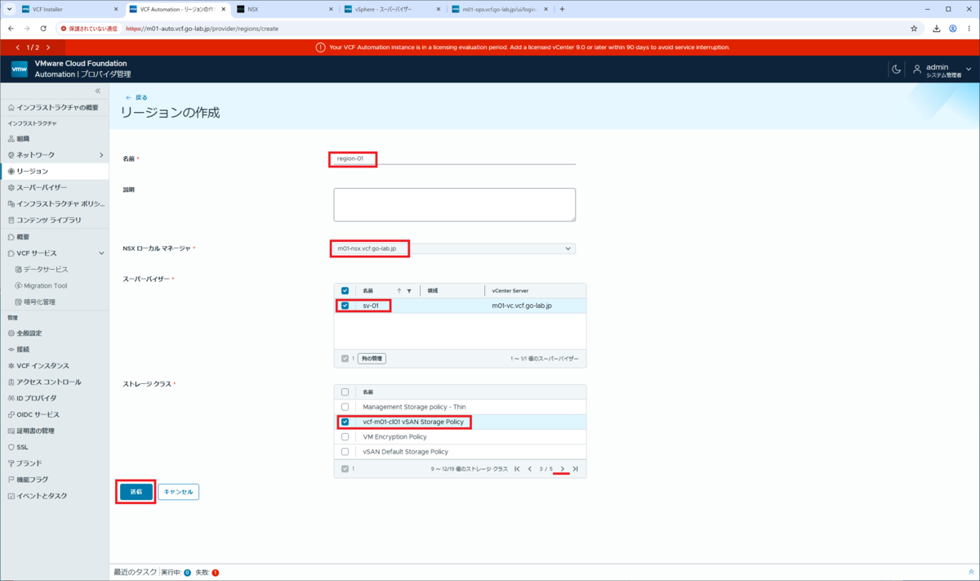
Task: Switch to NSX browser tab
Action: coord(283,9)
